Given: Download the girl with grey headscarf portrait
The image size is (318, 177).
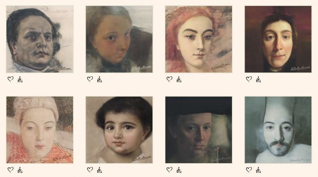Looking at the screenshot, I should 100,79.
